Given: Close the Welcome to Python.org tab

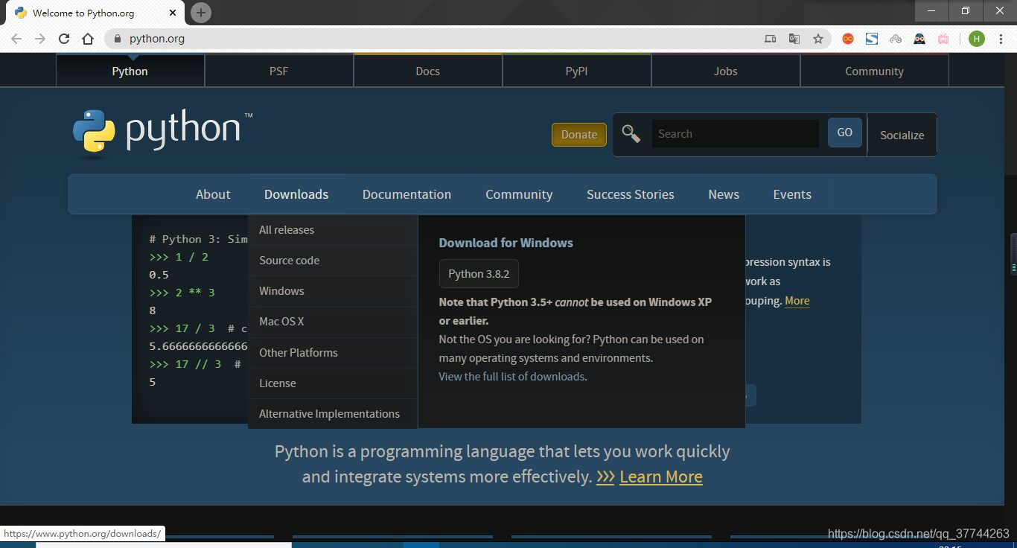Looking at the screenshot, I should 173,13.
